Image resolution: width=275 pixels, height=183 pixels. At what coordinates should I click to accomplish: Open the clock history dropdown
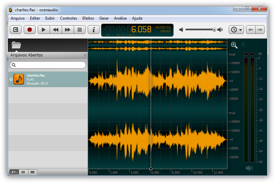tap(236, 30)
